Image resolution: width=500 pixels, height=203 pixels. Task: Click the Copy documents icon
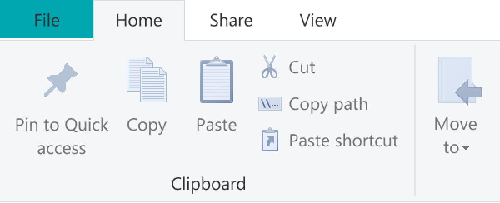click(146, 79)
